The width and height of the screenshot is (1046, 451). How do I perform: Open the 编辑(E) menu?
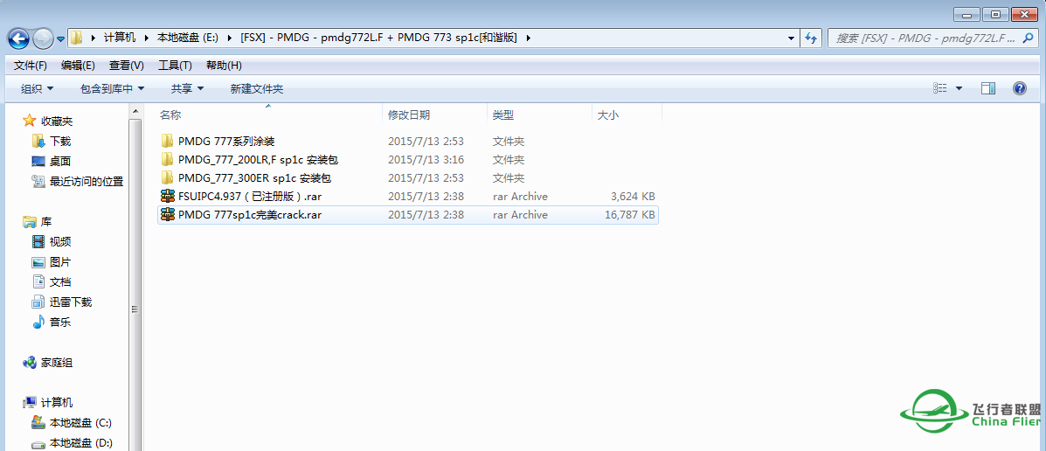point(78,66)
